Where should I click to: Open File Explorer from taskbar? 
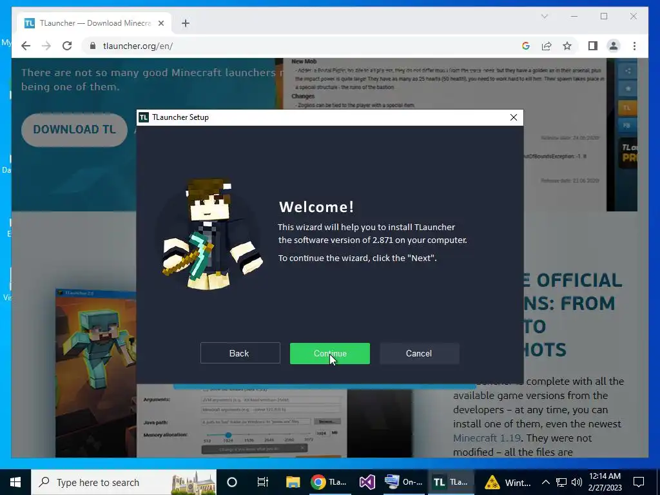pos(293,482)
